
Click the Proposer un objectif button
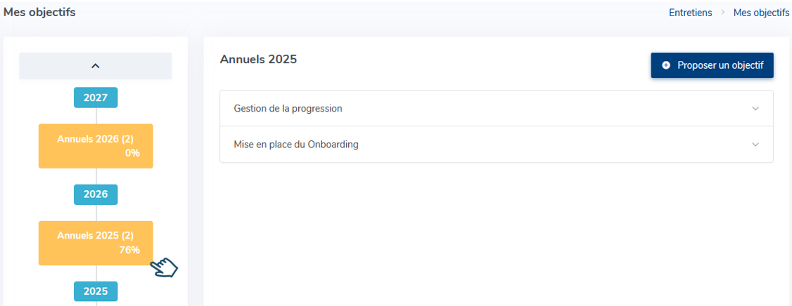(x=713, y=65)
